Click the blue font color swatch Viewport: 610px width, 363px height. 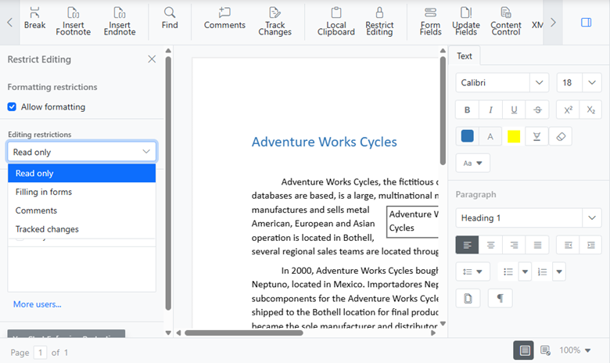[x=467, y=136]
